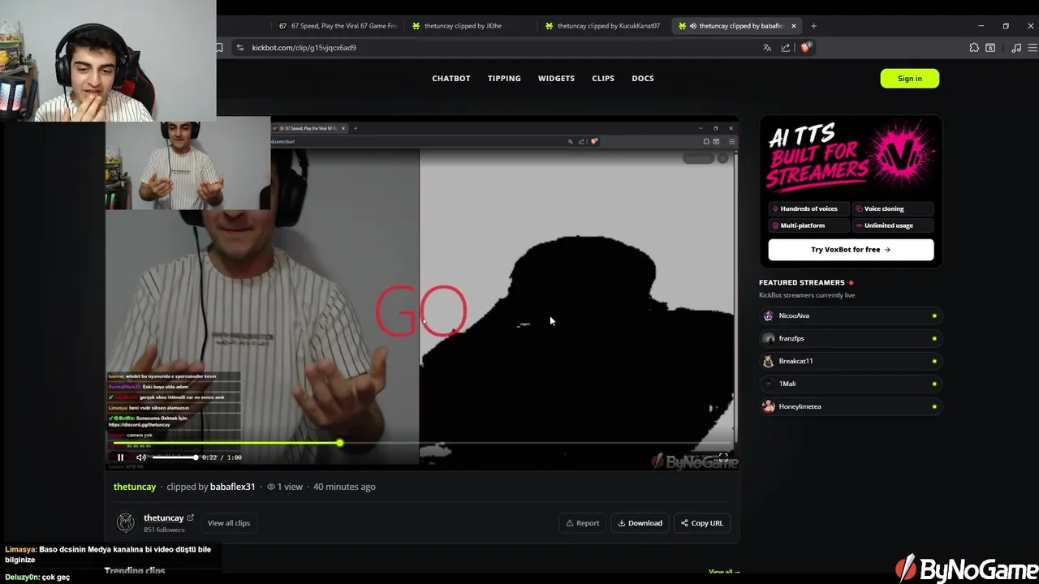Click the 40 minutes ago timestamp
This screenshot has height=584, width=1039.
tap(344, 487)
